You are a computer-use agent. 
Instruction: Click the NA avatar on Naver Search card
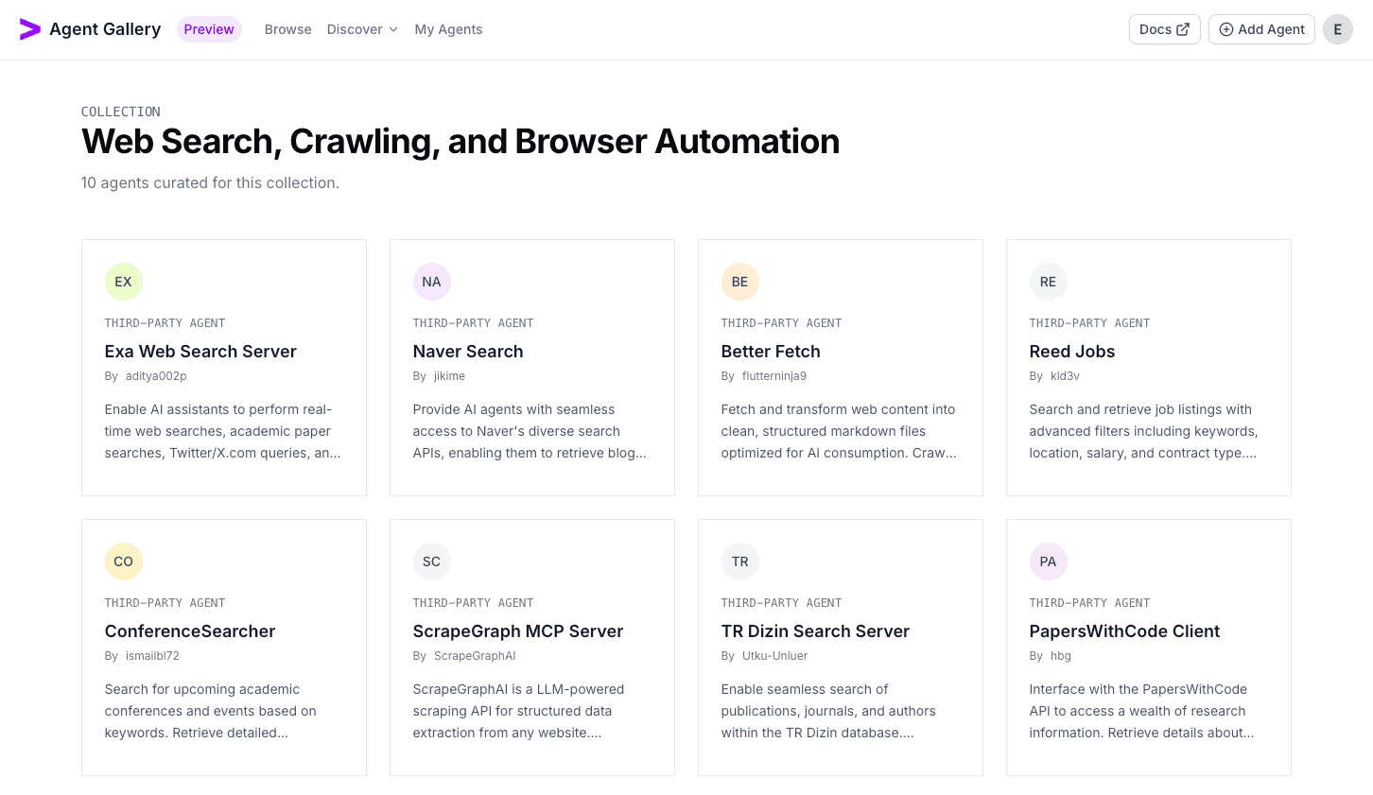pos(431,281)
